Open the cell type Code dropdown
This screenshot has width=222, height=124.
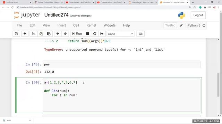pos(120,34)
